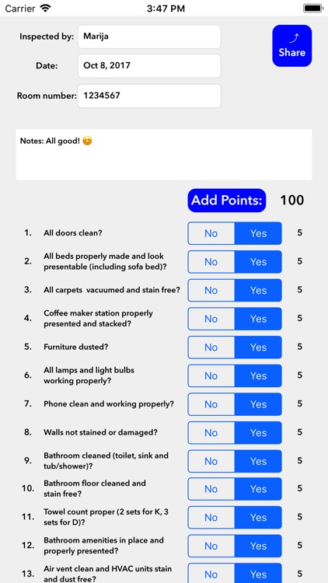Select Yes for Towel count proper
Viewport: 328px width, 583px height.
click(258, 517)
